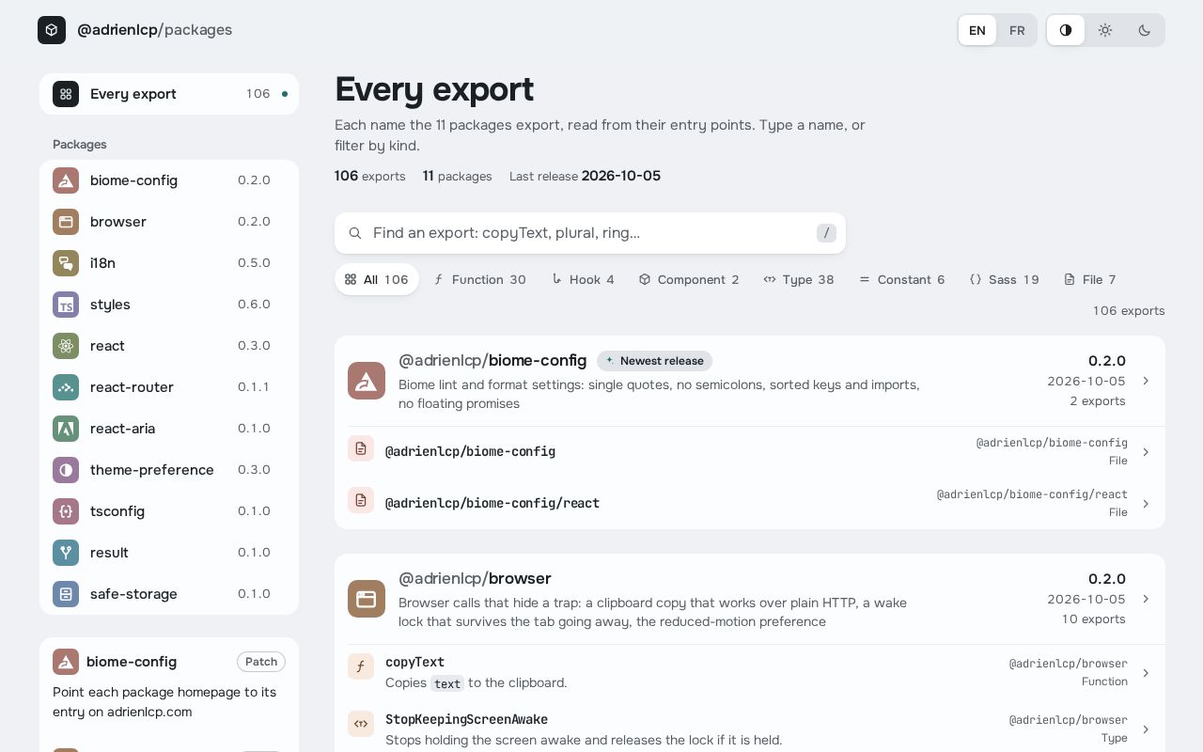Open biome-config icon in sidebar packages list
The width and height of the screenshot is (1203, 752).
click(66, 180)
